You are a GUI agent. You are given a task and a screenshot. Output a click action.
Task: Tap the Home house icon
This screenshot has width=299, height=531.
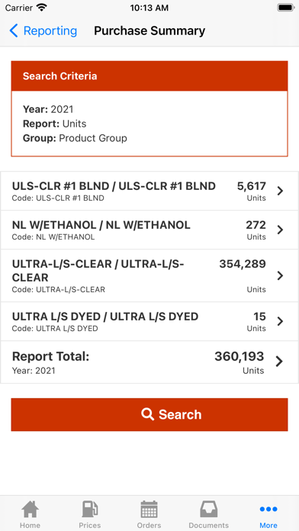coord(30,509)
